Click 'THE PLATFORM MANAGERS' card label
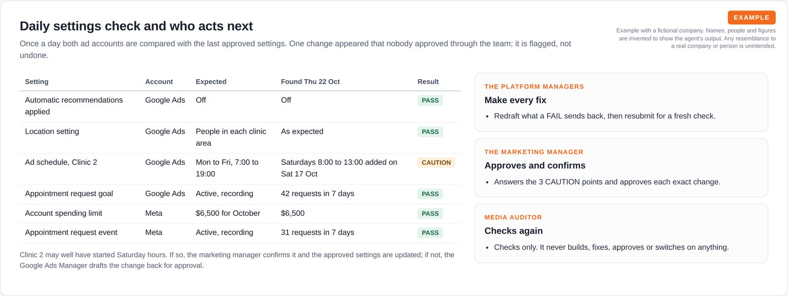This screenshot has width=788, height=296. pos(534,87)
